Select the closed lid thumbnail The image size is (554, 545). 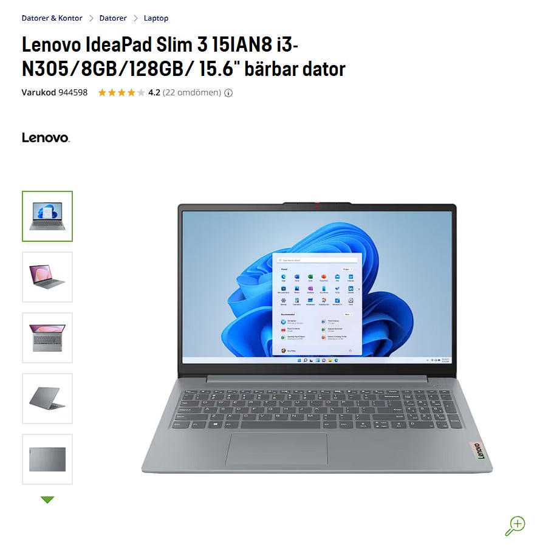click(x=47, y=459)
